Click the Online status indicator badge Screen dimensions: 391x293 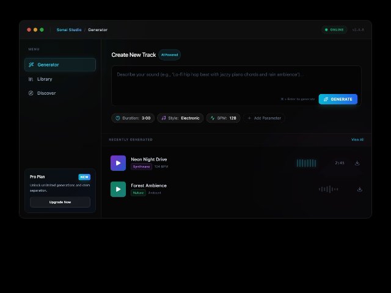pos(334,30)
